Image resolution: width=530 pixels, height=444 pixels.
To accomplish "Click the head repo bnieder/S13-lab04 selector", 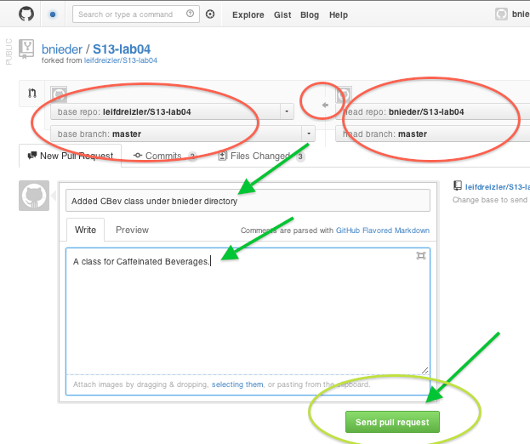I will [x=433, y=111].
